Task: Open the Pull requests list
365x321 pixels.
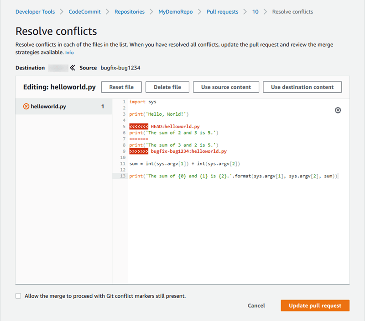Action: [222, 11]
